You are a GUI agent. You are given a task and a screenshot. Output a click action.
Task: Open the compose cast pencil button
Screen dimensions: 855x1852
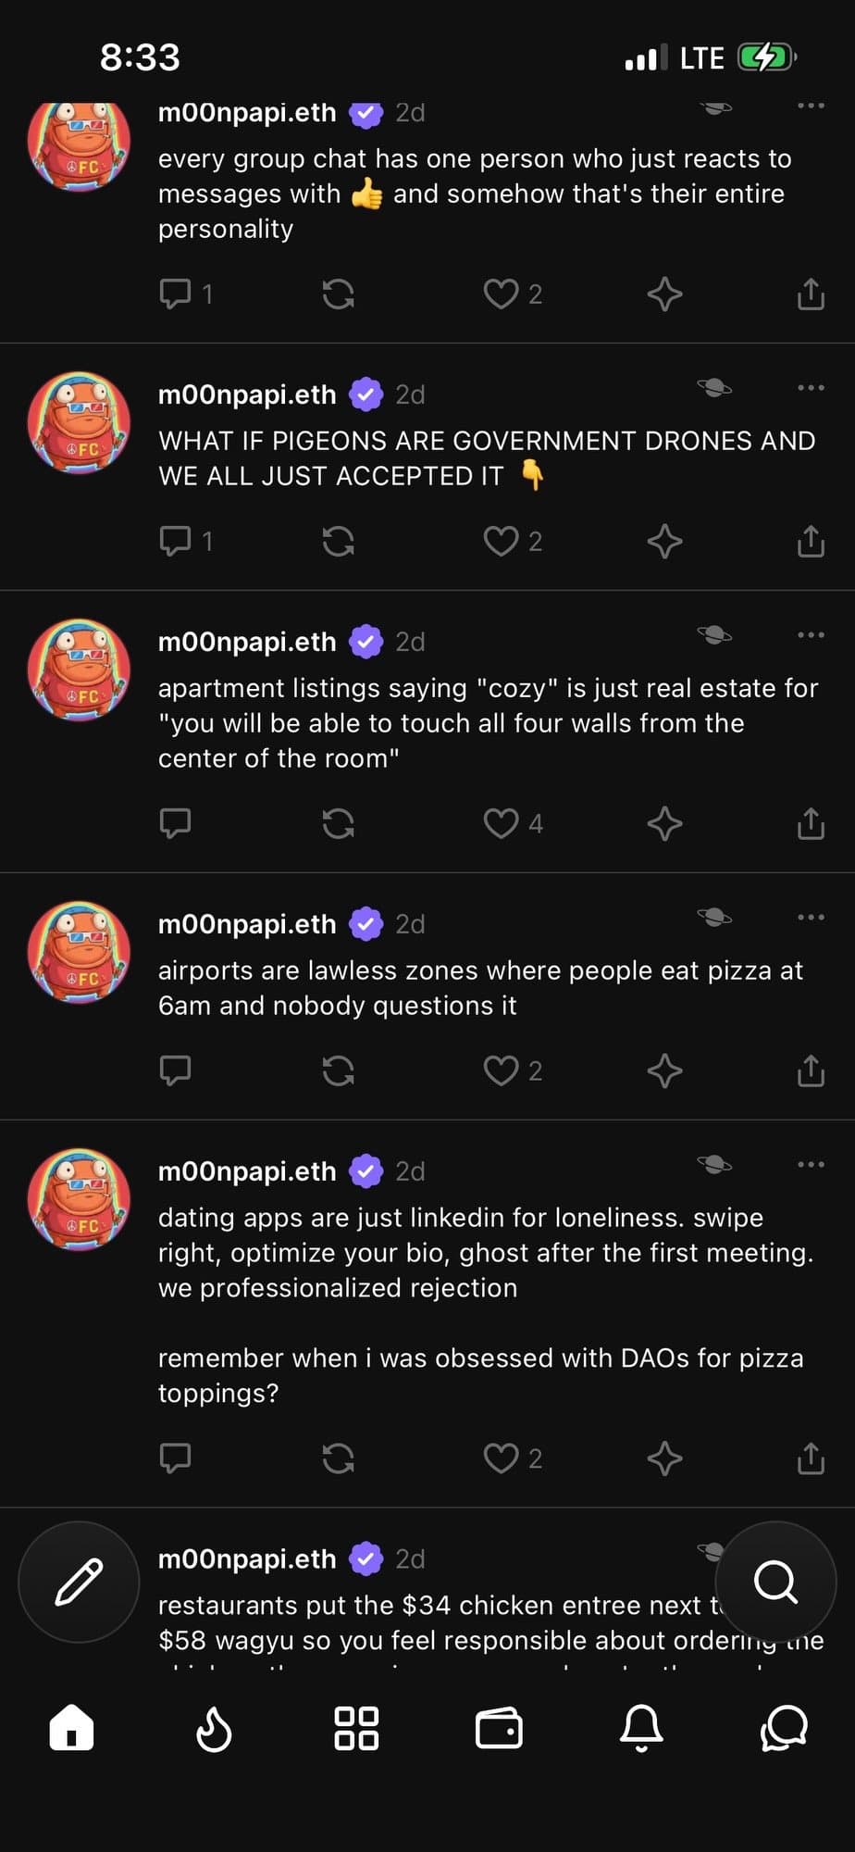79,1582
